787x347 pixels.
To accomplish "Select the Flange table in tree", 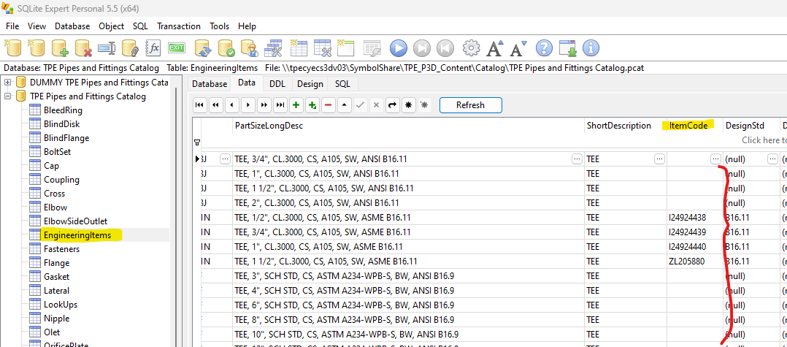I will pos(56,263).
